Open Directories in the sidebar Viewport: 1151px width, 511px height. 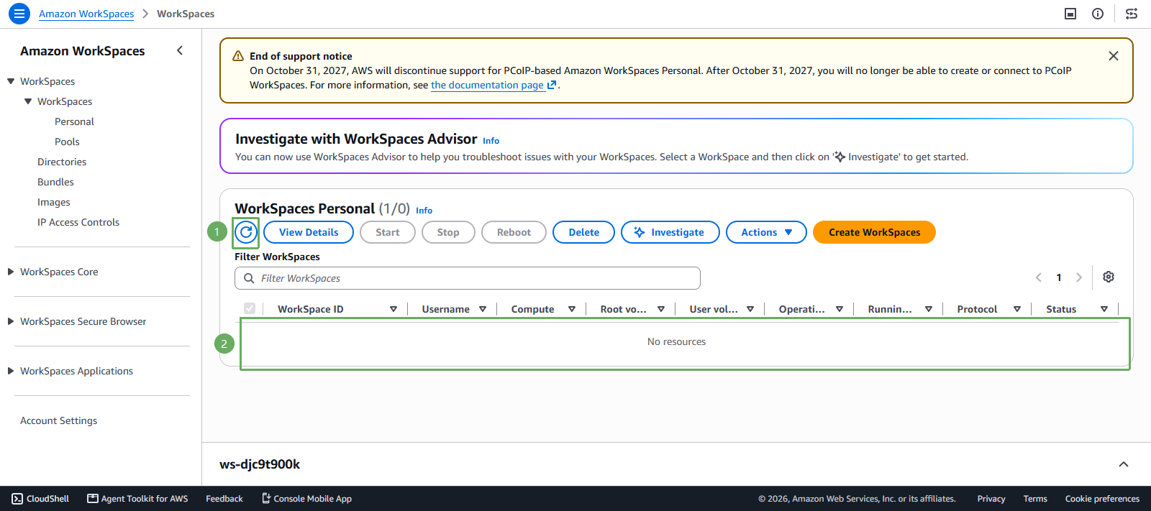(x=62, y=162)
